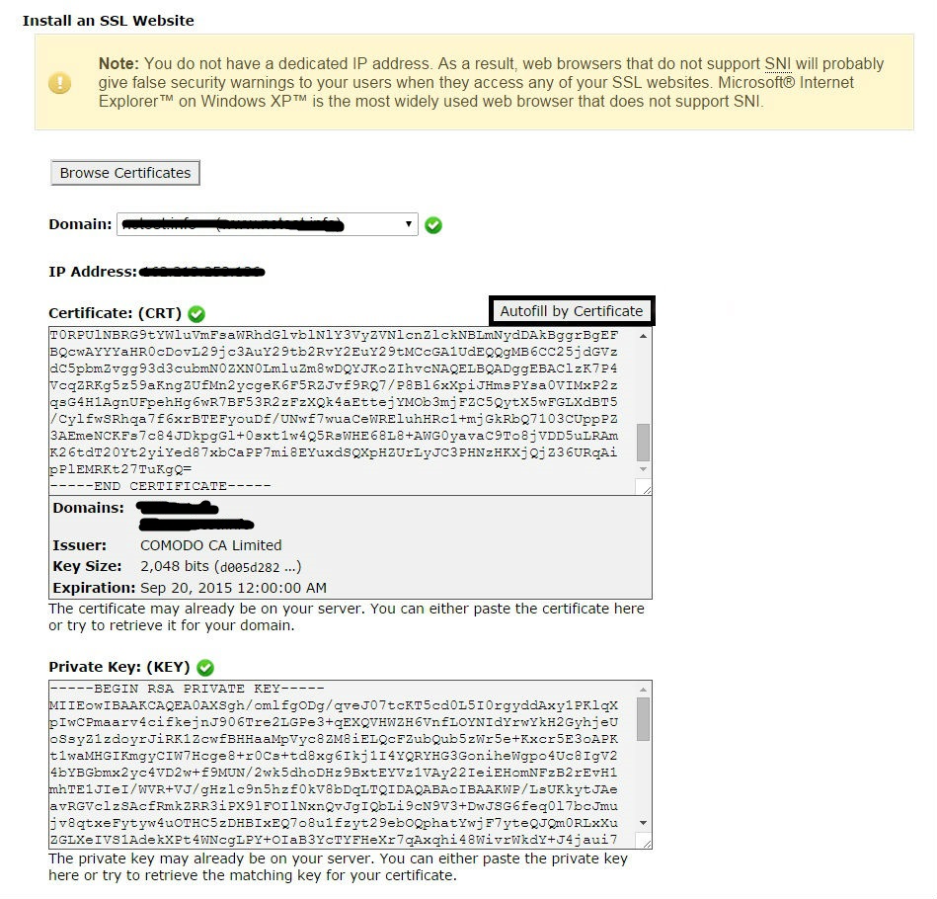Click the yellow warning icon in the note
This screenshot has height=899, width=937.
pyautogui.click(x=60, y=82)
